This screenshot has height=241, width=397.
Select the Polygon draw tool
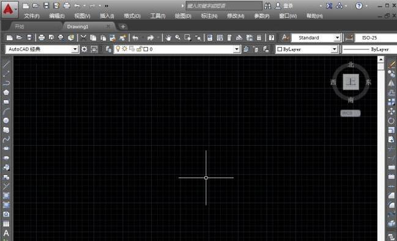6,93
